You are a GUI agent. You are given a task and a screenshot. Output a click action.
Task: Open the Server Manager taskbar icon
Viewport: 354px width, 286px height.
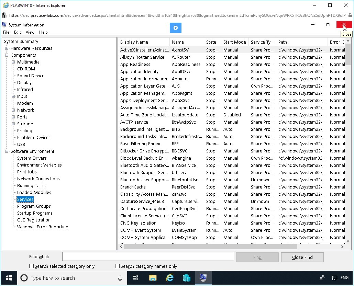(187, 278)
